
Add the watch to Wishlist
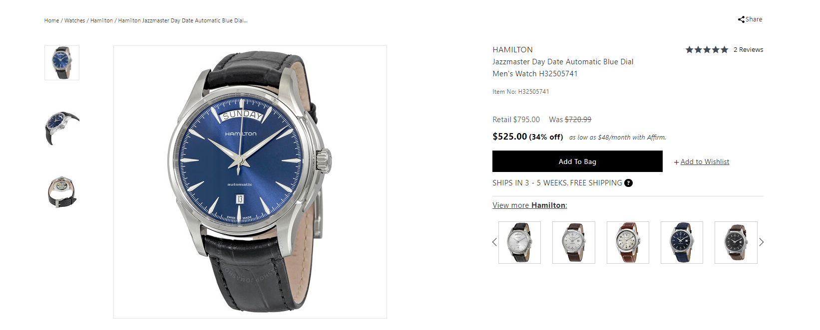coord(702,162)
